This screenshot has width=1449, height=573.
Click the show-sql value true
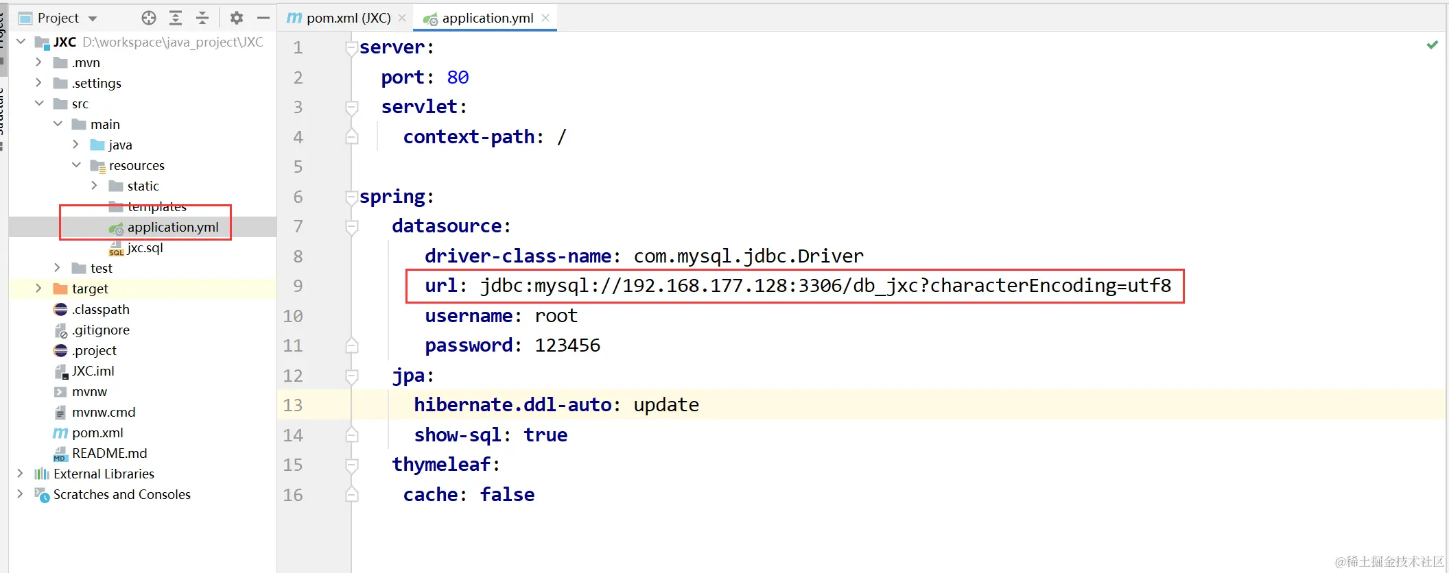545,435
